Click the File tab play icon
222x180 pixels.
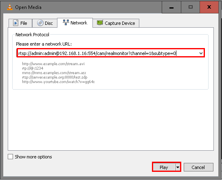(15, 23)
